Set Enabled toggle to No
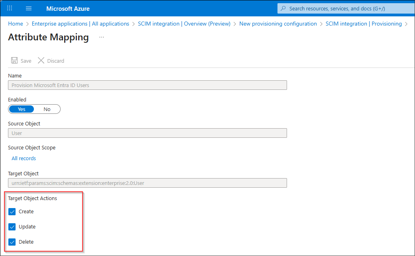Image resolution: width=415 pixels, height=256 pixels. click(x=47, y=109)
